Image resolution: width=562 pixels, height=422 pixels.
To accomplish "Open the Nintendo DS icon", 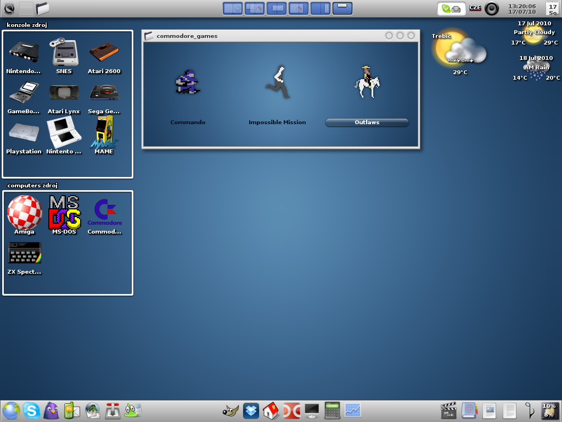I will pyautogui.click(x=64, y=132).
